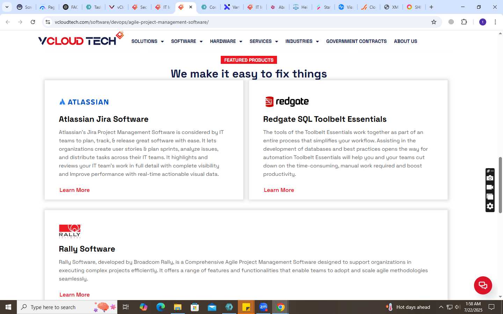This screenshot has width=503, height=314.
Task: Click the Atlassian Jira Software heading
Action: [104, 119]
